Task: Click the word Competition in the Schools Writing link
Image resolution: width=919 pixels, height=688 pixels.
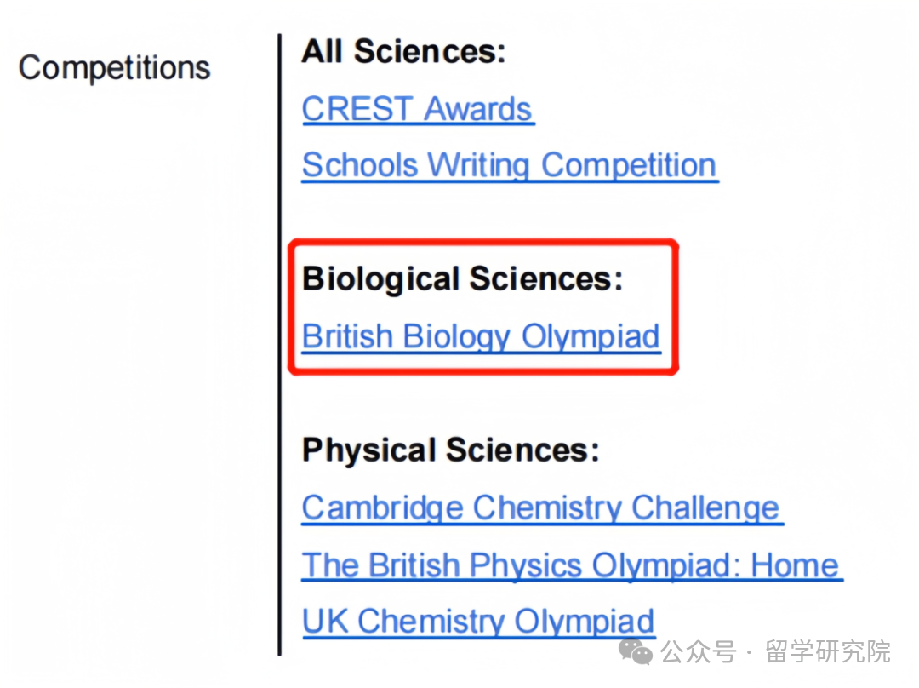Action: pyautogui.click(x=629, y=165)
